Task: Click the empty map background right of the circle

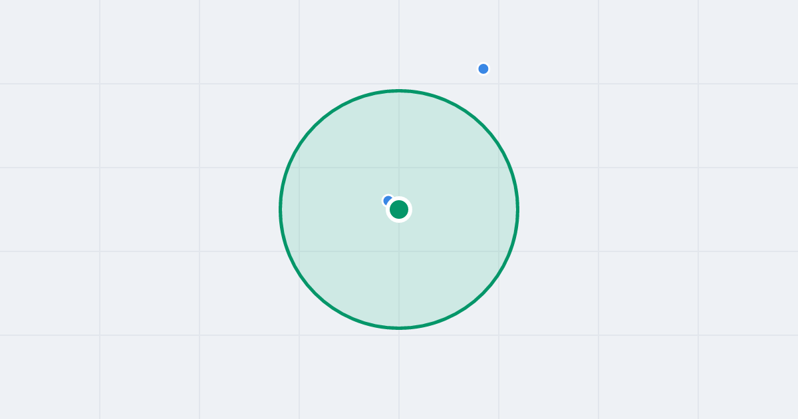Action: 652,209
